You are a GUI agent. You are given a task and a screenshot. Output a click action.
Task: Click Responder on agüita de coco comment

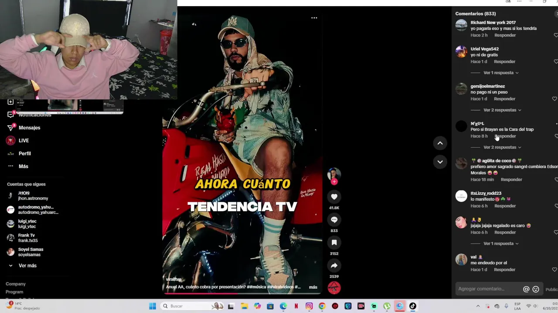coord(511,180)
